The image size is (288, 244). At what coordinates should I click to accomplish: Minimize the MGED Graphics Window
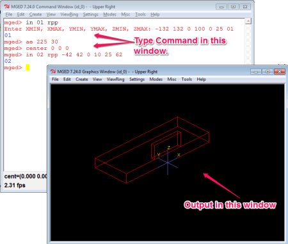pyautogui.click(x=256, y=72)
